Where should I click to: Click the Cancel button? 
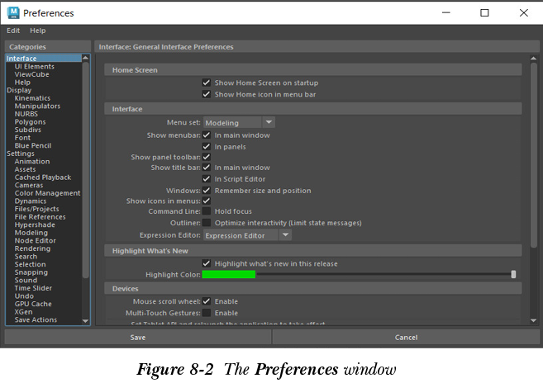point(406,338)
